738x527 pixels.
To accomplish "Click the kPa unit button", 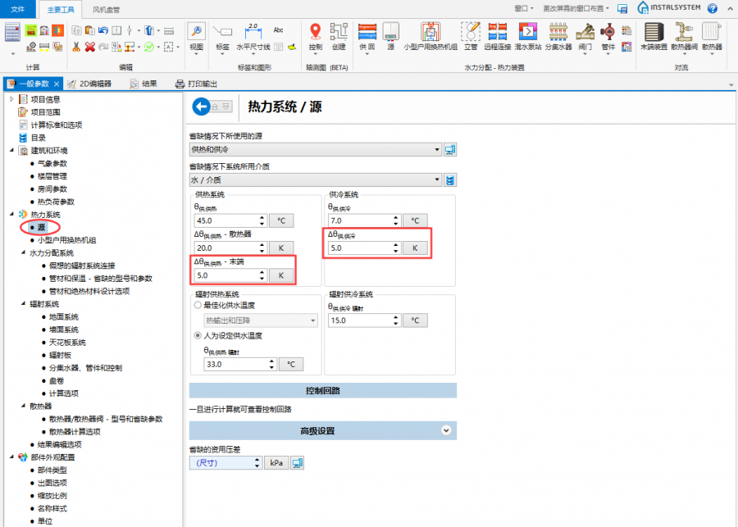I will tap(276, 463).
